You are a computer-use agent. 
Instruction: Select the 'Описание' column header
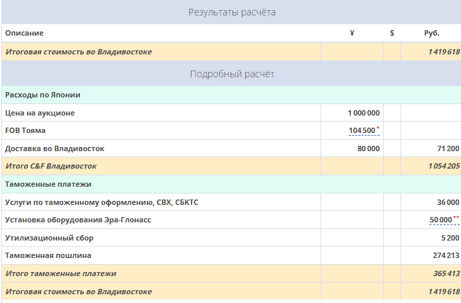(24, 33)
